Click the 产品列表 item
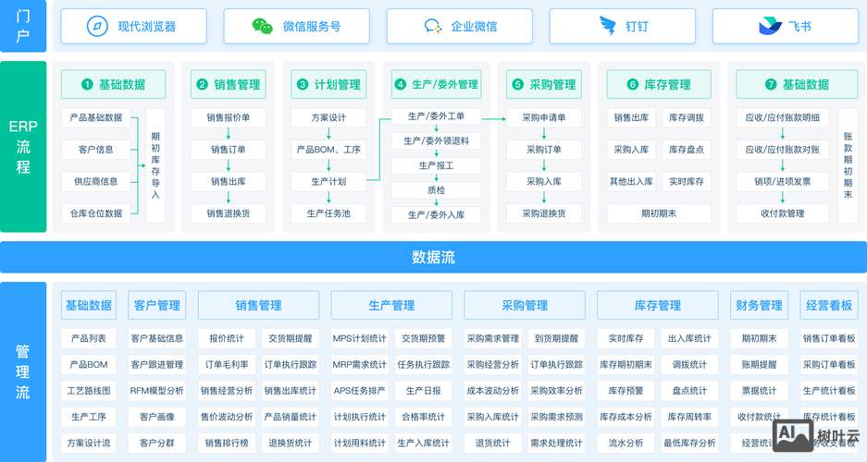Image resolution: width=867 pixels, height=462 pixels. [89, 338]
